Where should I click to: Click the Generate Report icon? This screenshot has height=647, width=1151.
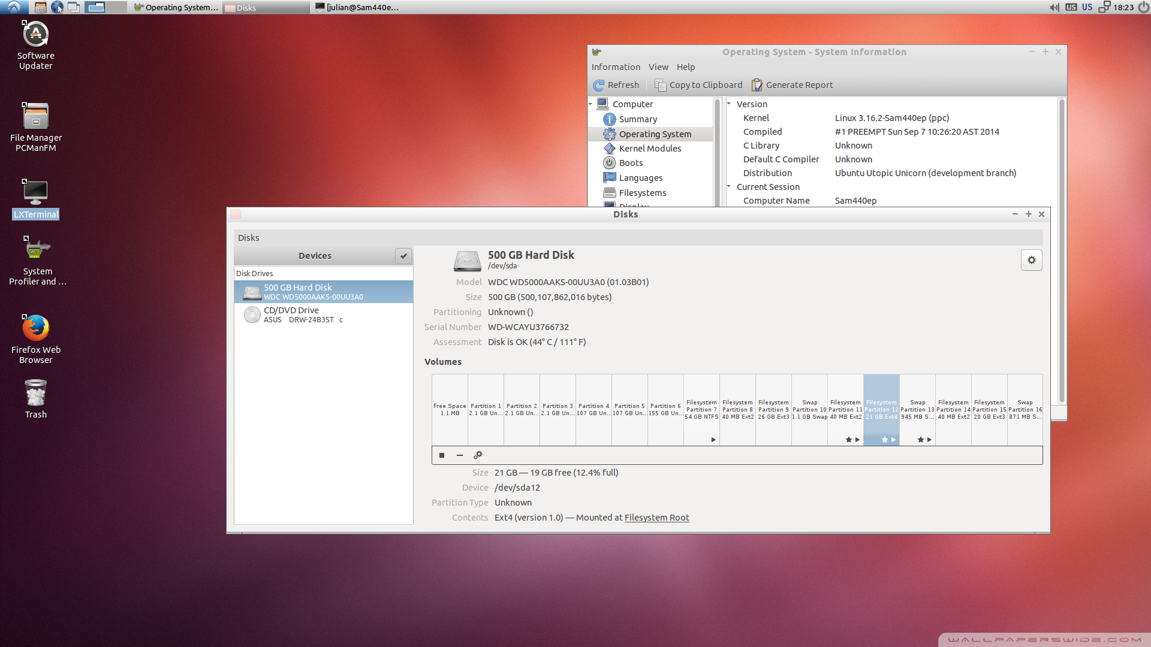[757, 85]
